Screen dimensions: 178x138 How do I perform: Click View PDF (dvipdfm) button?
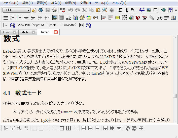click(28, 25)
